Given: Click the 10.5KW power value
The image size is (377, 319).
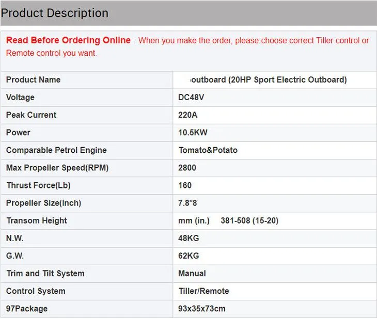Looking at the screenshot, I should tap(193, 132).
